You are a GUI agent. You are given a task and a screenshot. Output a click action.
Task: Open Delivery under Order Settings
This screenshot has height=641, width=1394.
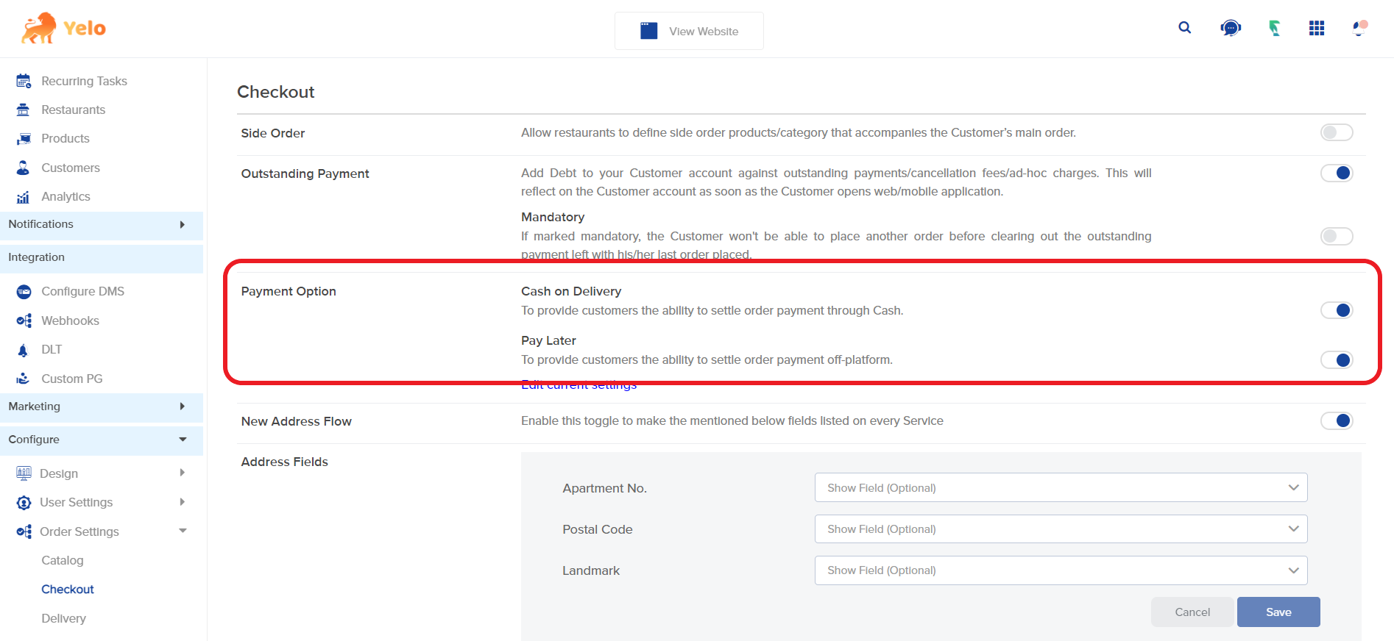click(63, 618)
